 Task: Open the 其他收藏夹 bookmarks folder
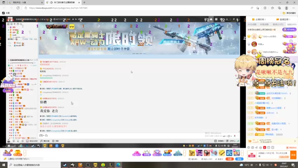point(289,13)
